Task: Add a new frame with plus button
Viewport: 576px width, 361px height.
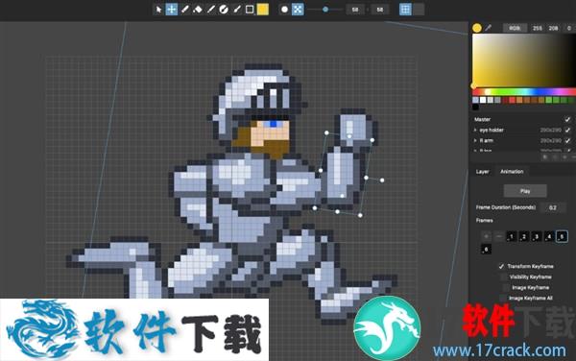Action: (x=487, y=236)
